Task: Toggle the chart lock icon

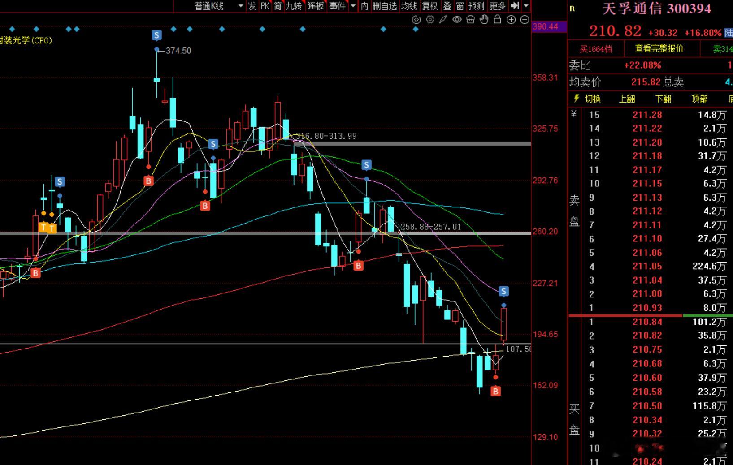Action: click(x=497, y=19)
